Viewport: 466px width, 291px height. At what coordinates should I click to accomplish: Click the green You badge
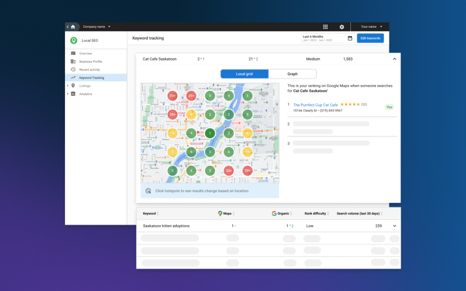(x=390, y=107)
